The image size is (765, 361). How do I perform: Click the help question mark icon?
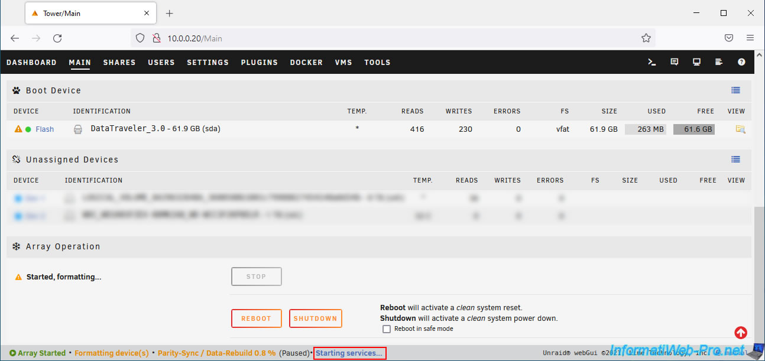click(x=741, y=62)
